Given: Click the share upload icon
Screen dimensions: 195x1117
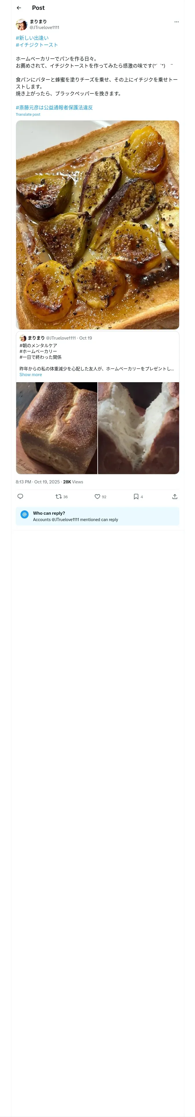Looking at the screenshot, I should (175, 496).
